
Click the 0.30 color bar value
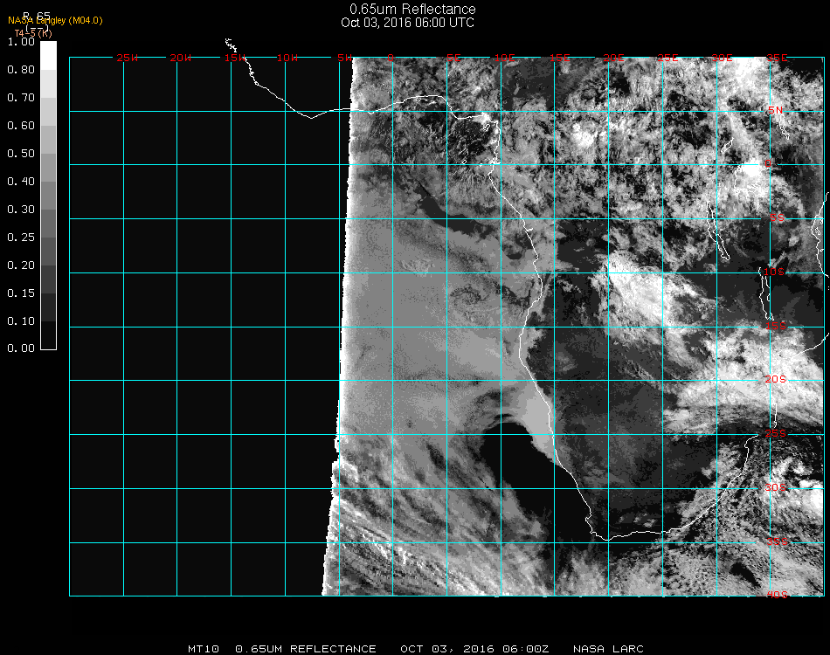[x=21, y=210]
